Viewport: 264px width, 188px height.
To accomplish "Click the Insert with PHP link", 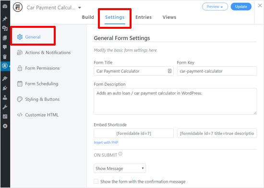I will pyautogui.click(x=106, y=142).
